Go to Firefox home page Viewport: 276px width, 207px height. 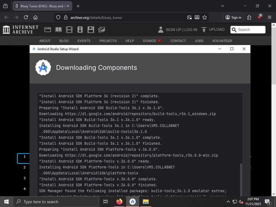click(x=35, y=17)
